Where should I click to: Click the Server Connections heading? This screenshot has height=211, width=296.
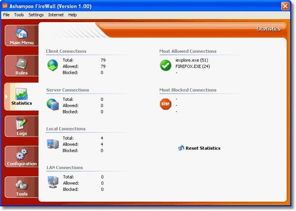tap(67, 90)
